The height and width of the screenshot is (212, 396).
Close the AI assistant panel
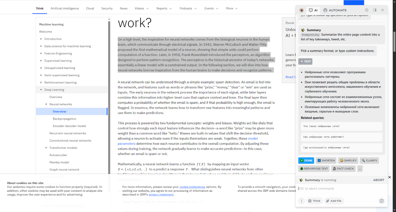pos(383,10)
